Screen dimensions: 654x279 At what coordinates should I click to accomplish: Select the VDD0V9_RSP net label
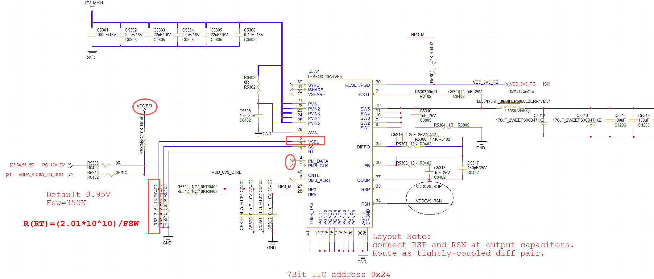tap(428, 186)
